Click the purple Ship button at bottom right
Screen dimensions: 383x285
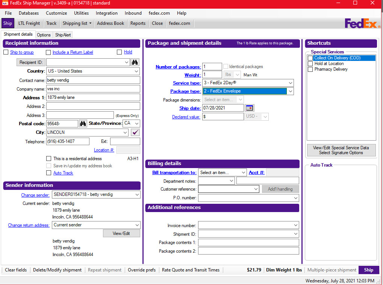pyautogui.click(x=369, y=270)
